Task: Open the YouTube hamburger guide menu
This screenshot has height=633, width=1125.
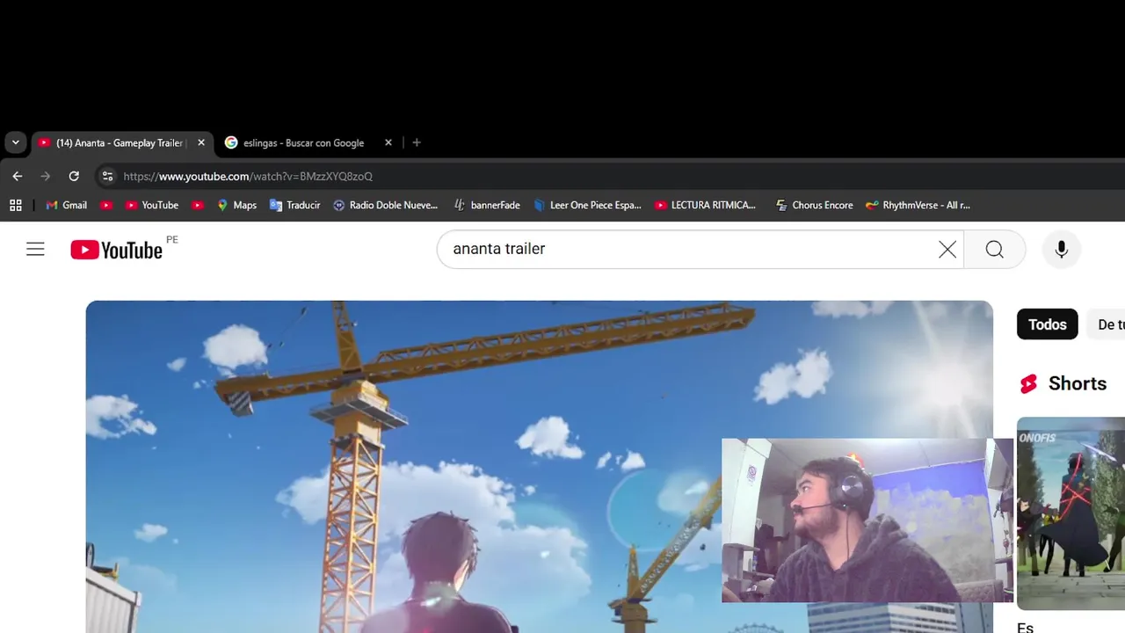Action: click(35, 249)
